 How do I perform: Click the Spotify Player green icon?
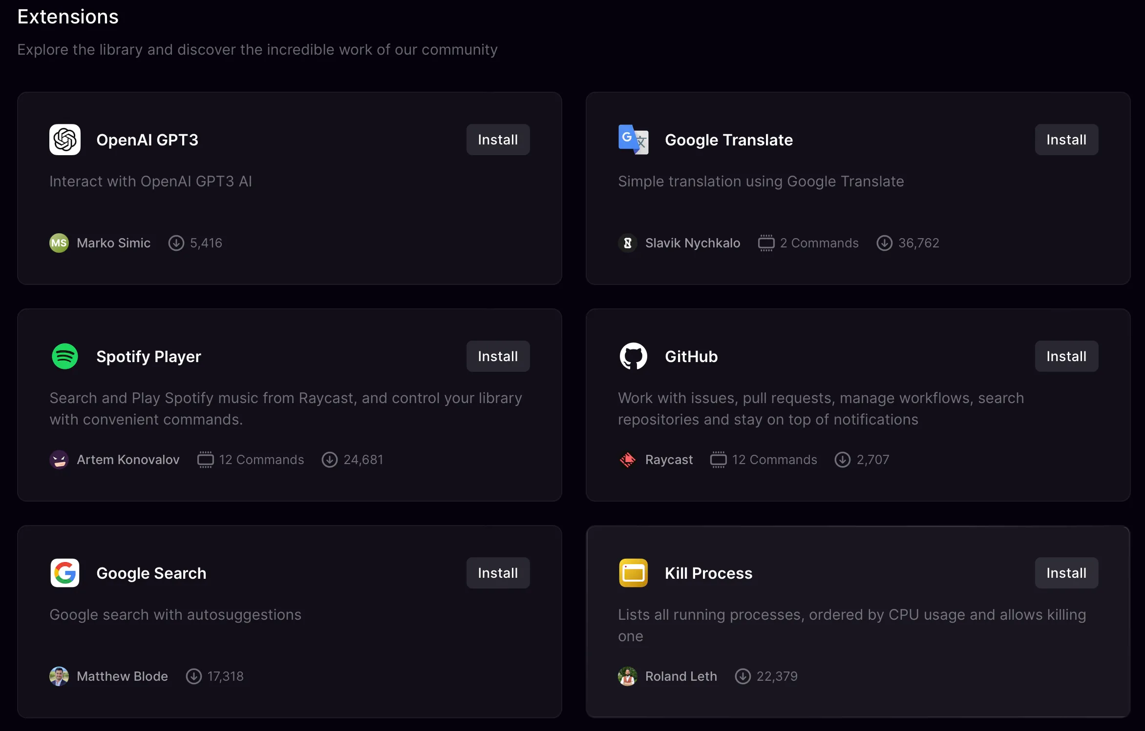65,356
